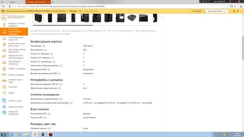Click help icon beside Материал корпуса
The image size is (244, 137).
point(49,129)
